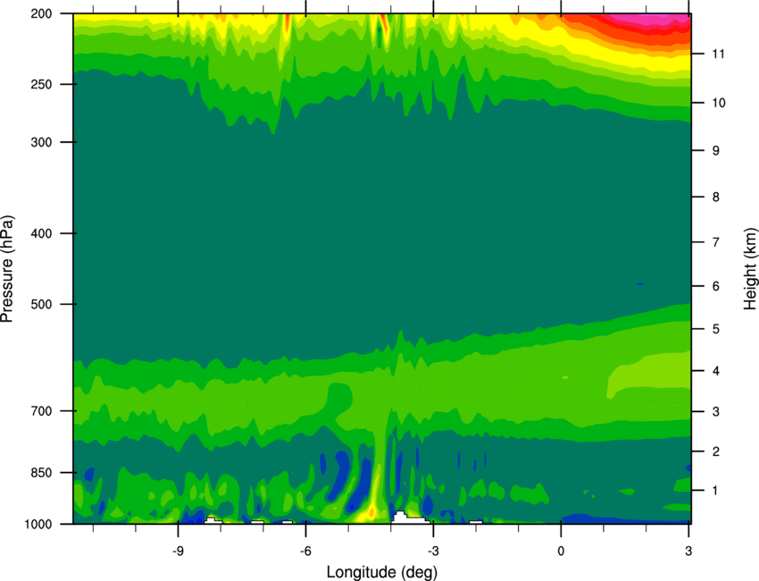Click the 'Height (km)' axis title
Image resolution: width=759 pixels, height=581 pixels.
click(750, 268)
